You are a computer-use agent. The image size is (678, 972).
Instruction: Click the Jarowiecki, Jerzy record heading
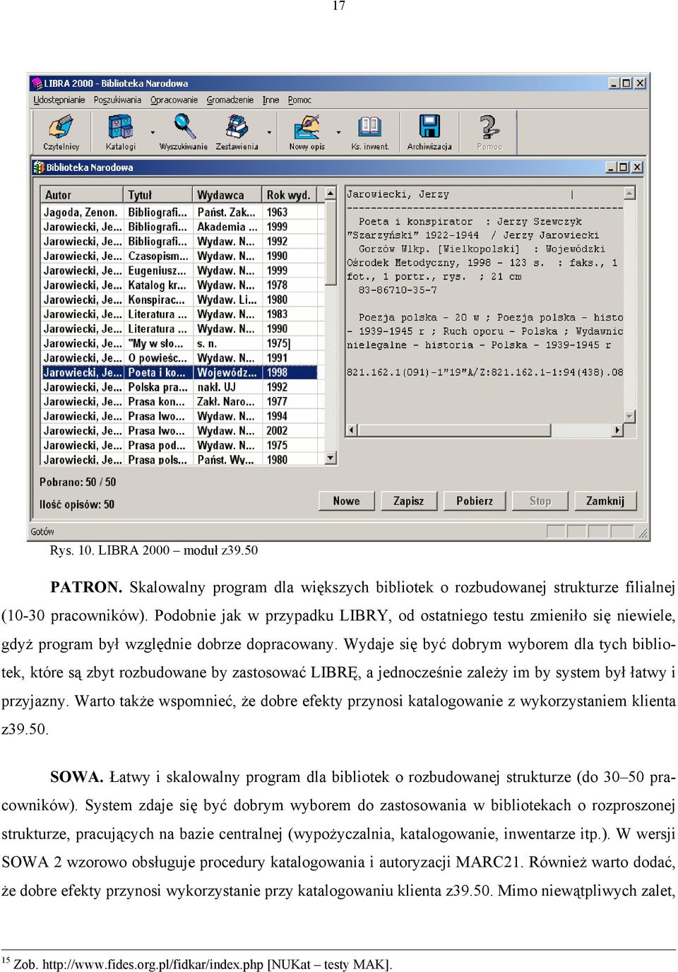pos(398,194)
